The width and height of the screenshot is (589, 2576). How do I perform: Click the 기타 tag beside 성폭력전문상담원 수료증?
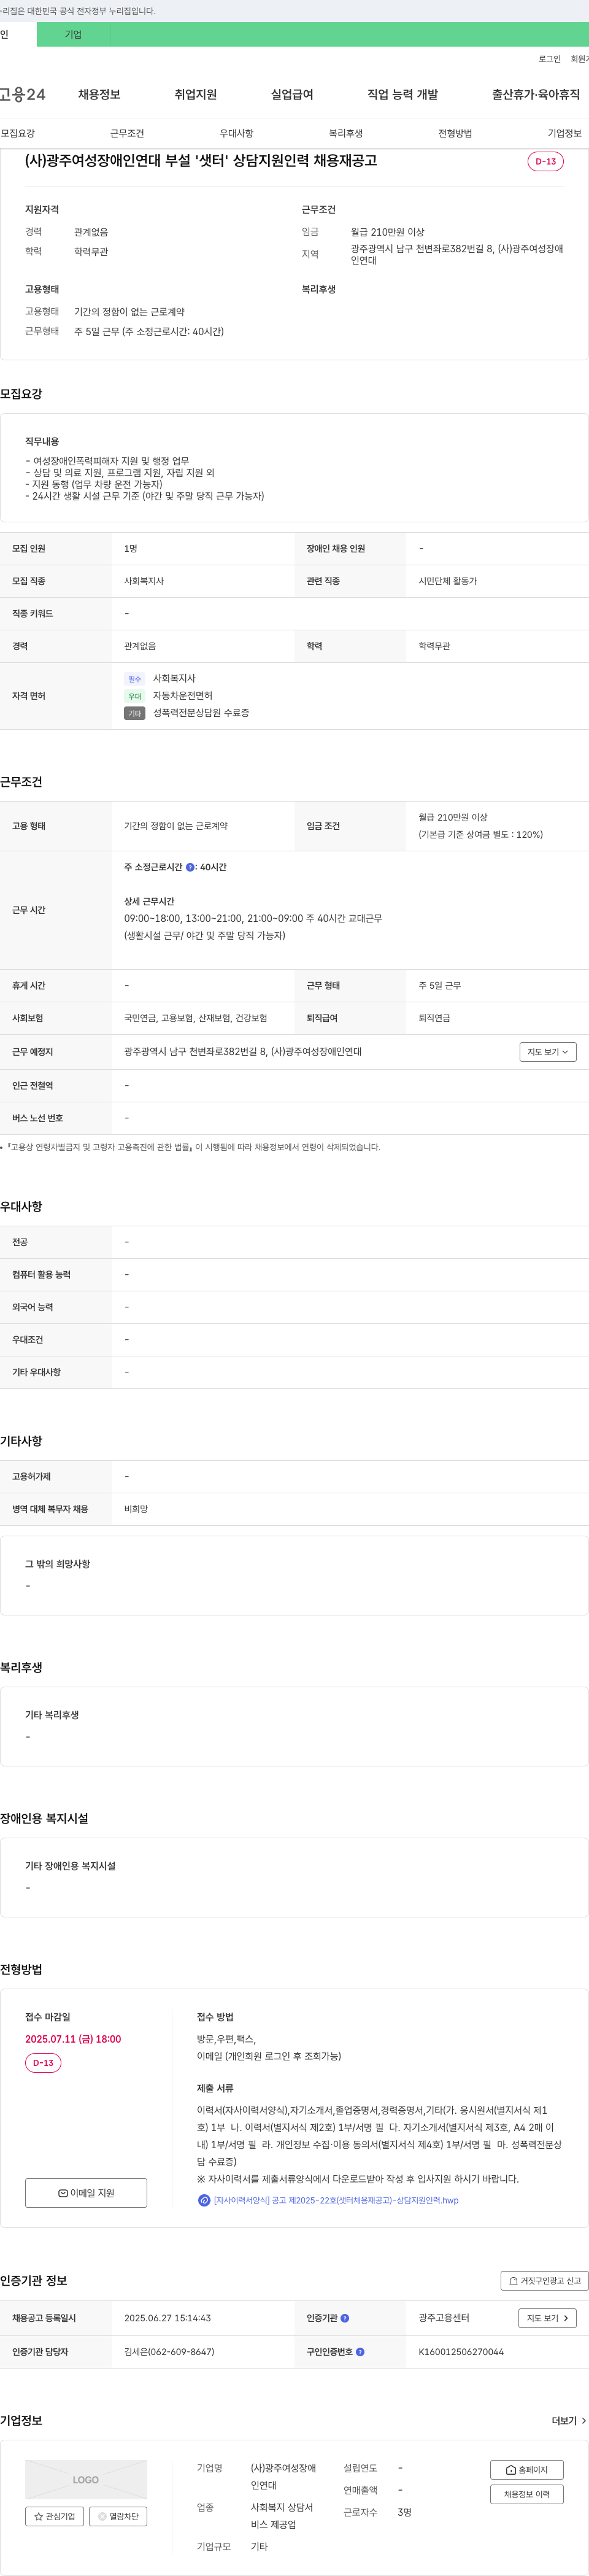point(135,713)
